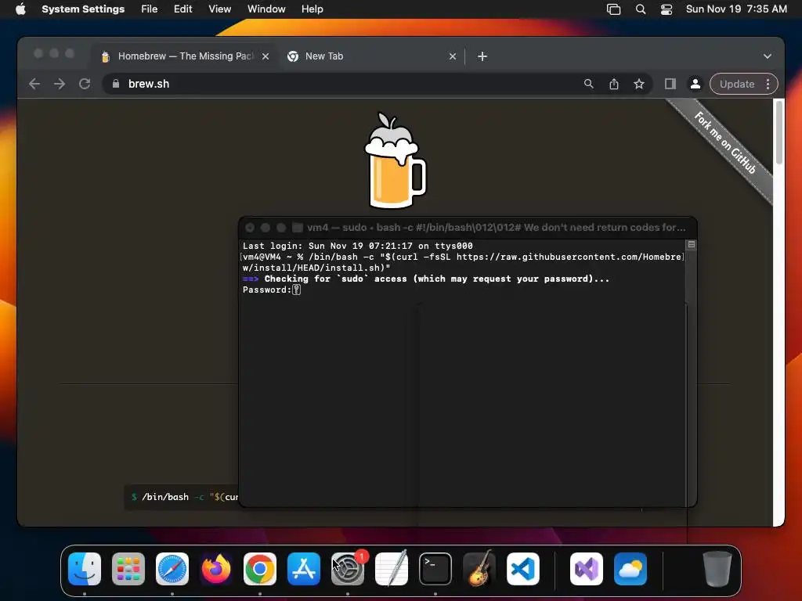Click the Terminal window title bar
This screenshot has height=601, width=802.
pos(468,228)
